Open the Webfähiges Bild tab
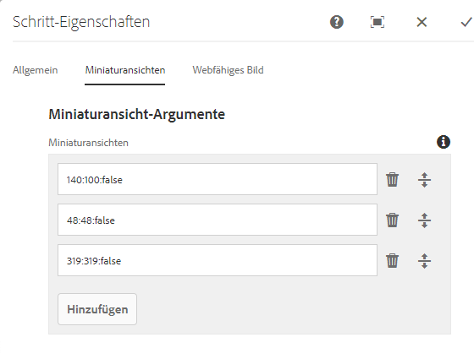474x359 pixels. pos(228,70)
